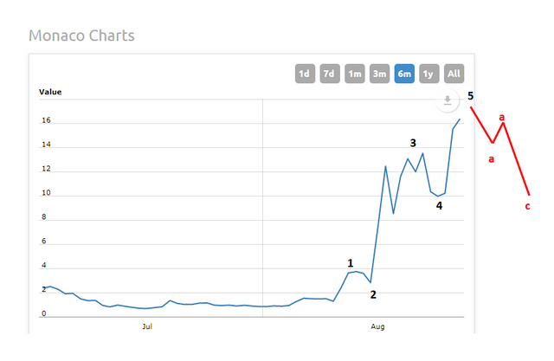This screenshot has height=361, width=554.
Task: Click wave label 3 near peak
Action: pyautogui.click(x=413, y=142)
